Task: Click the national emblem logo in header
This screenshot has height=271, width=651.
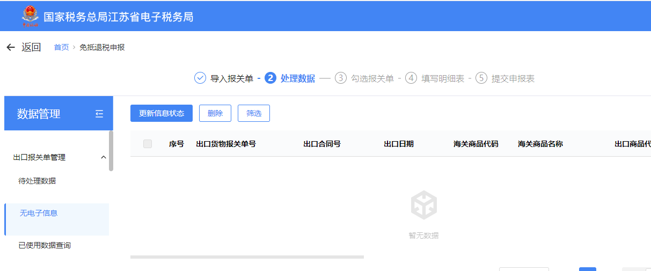Action: (x=30, y=16)
